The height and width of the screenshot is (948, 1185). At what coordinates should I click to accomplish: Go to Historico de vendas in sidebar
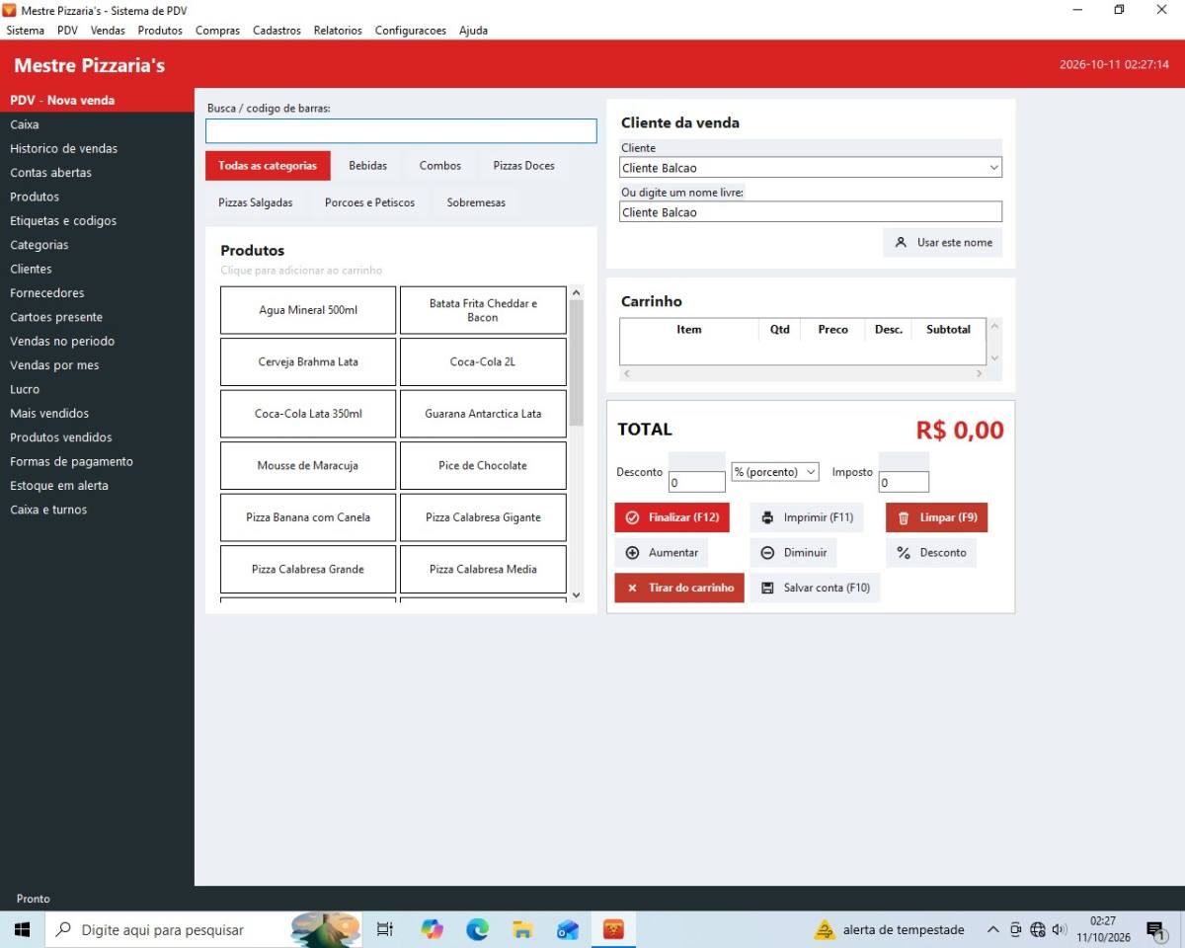(x=63, y=148)
